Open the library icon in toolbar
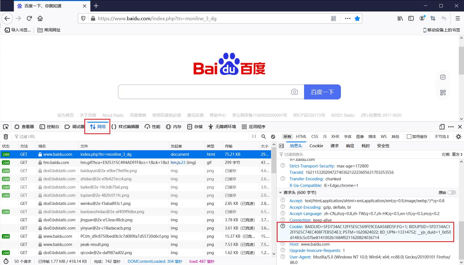 click(x=400, y=19)
